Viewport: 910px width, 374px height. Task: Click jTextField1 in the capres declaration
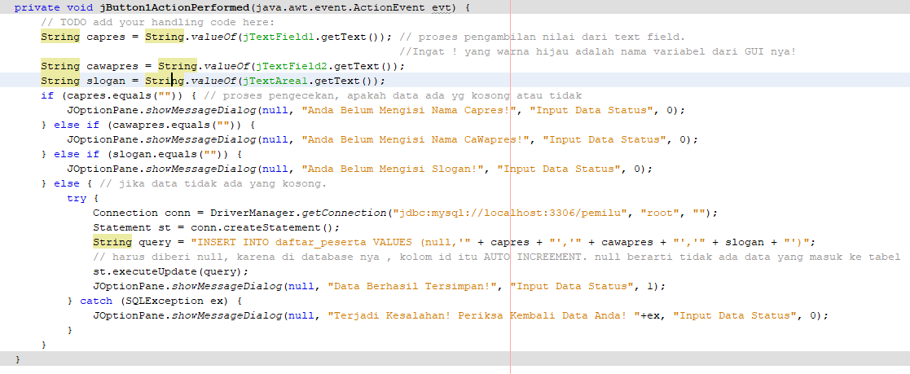tap(278, 37)
